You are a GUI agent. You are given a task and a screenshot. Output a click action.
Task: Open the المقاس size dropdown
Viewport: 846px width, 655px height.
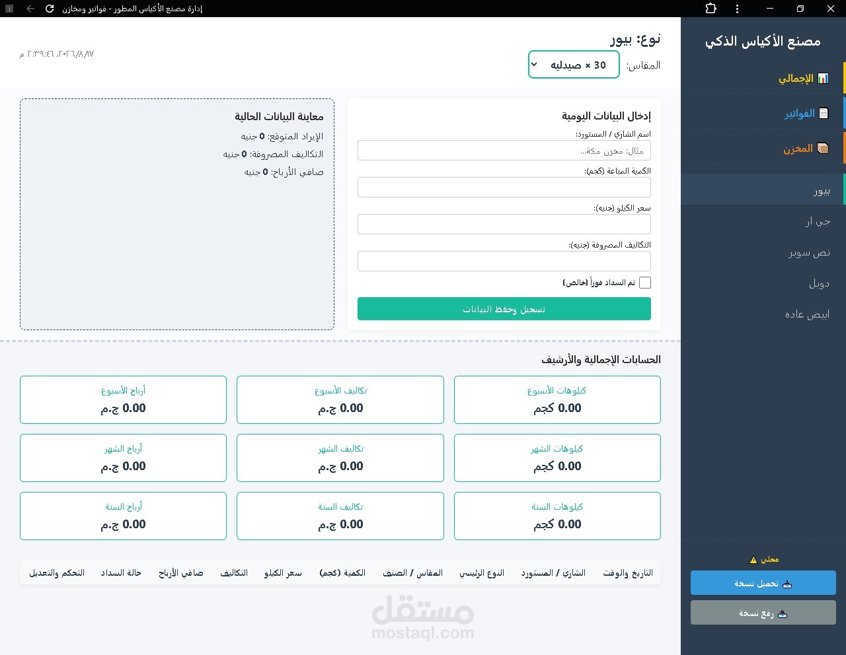pyautogui.click(x=574, y=65)
